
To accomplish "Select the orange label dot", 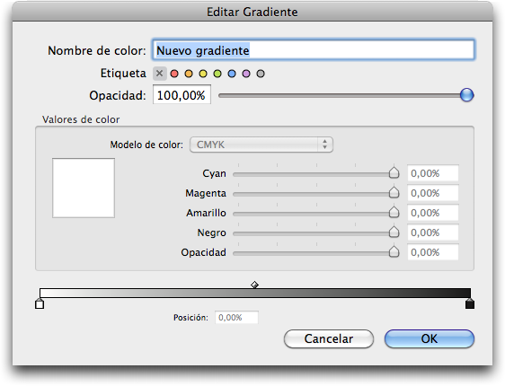I will pyautogui.click(x=189, y=74).
